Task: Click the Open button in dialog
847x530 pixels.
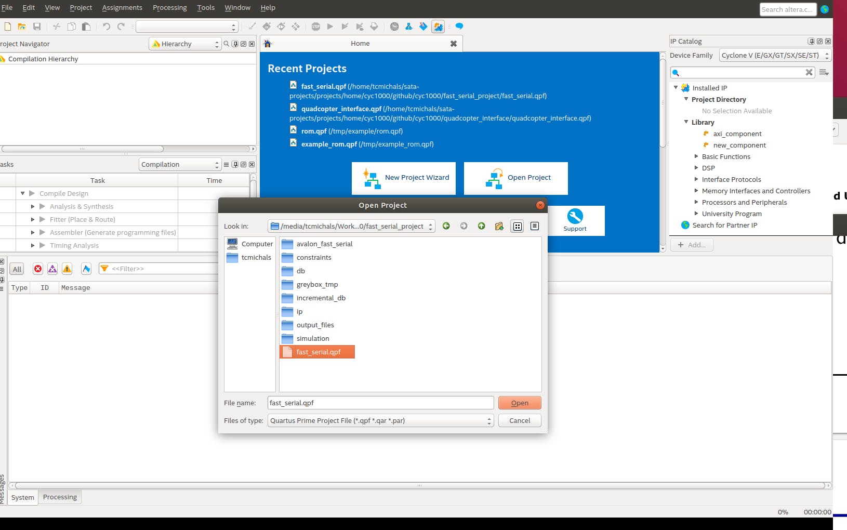Action: [x=520, y=403]
